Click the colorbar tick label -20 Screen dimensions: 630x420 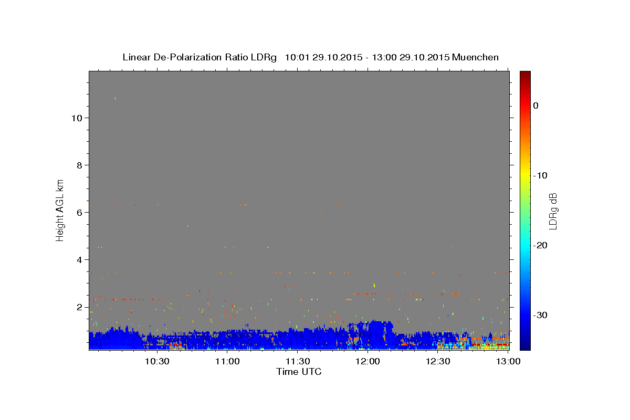pos(540,245)
